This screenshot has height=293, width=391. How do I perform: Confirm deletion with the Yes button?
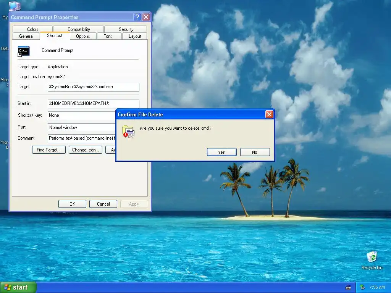(221, 152)
